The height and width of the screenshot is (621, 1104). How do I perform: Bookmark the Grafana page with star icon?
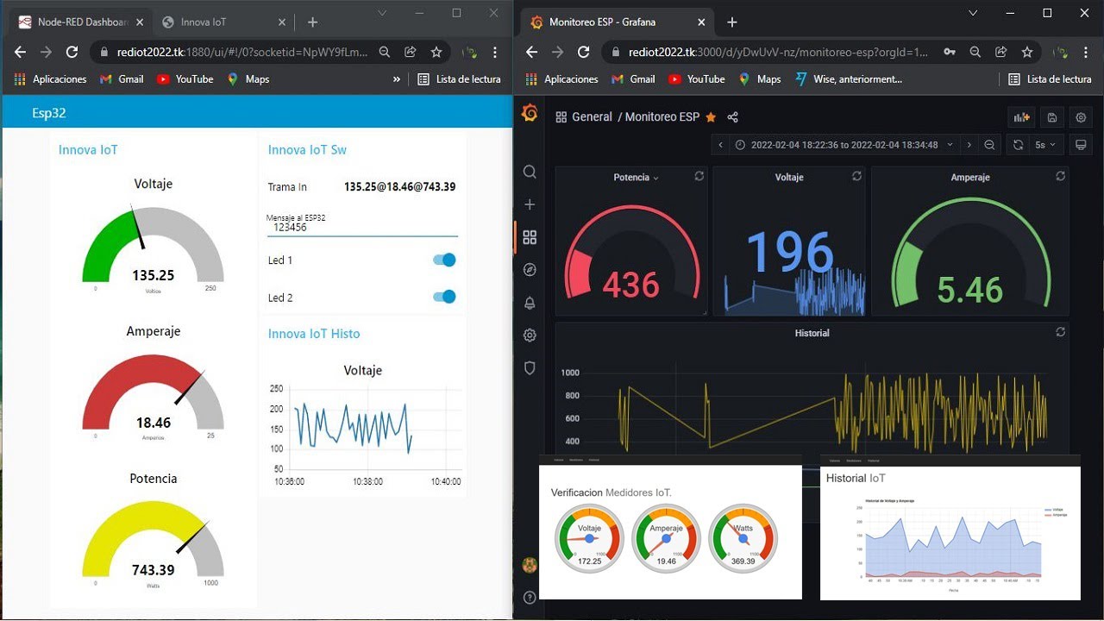pos(1027,53)
